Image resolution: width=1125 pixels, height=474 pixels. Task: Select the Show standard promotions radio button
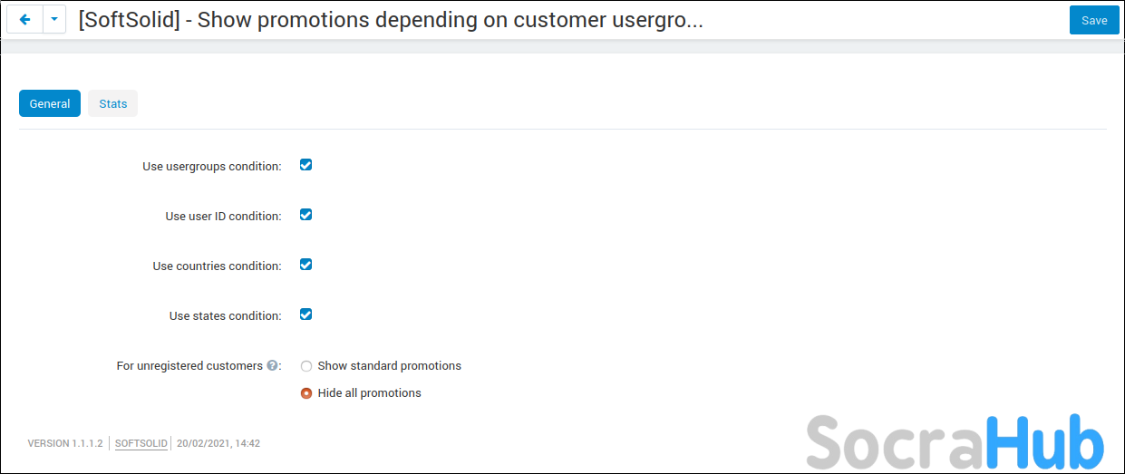[306, 366]
